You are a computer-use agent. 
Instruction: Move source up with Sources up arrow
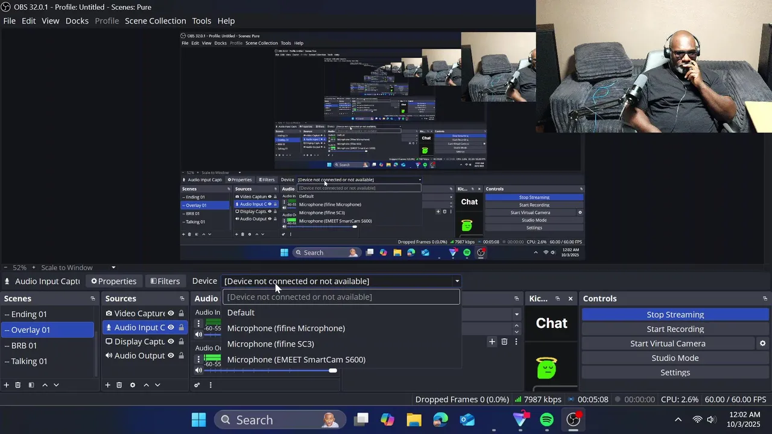tap(146, 385)
